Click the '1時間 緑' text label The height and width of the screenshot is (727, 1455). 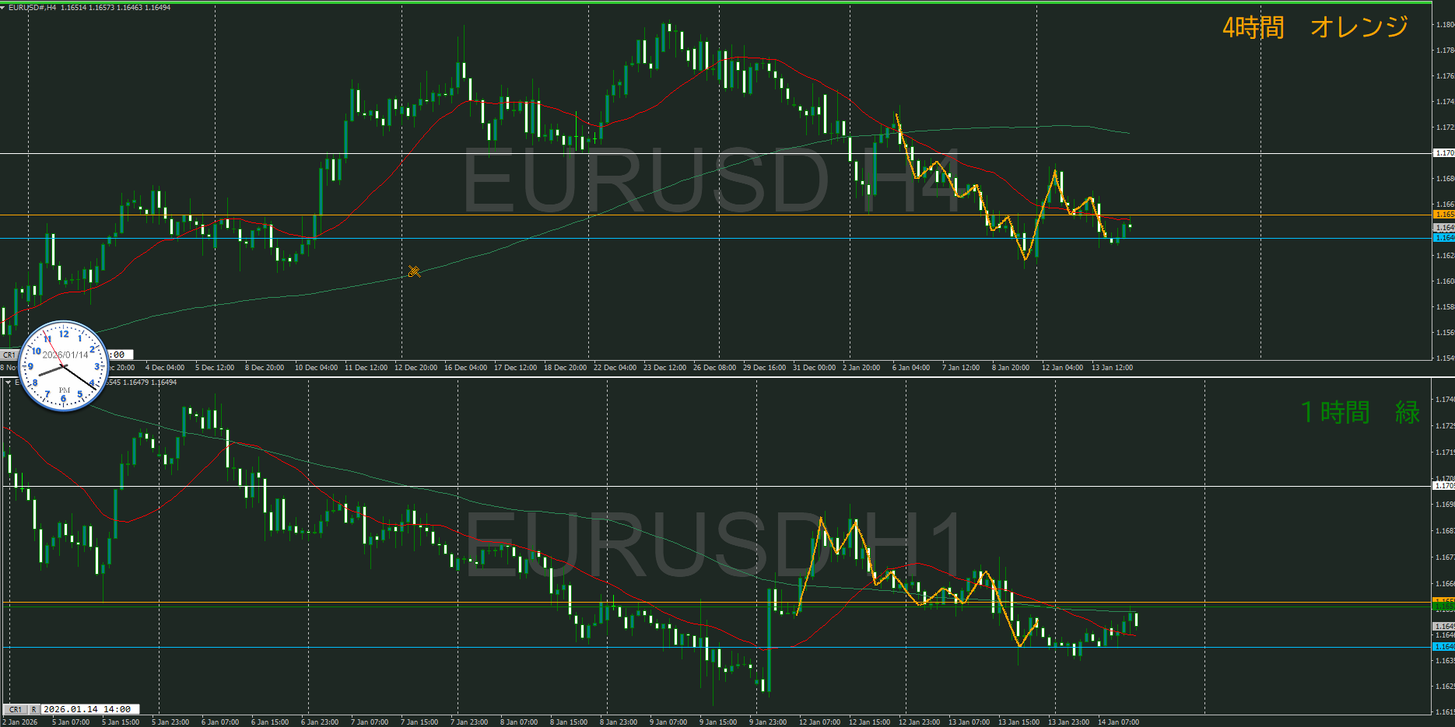coord(1360,412)
